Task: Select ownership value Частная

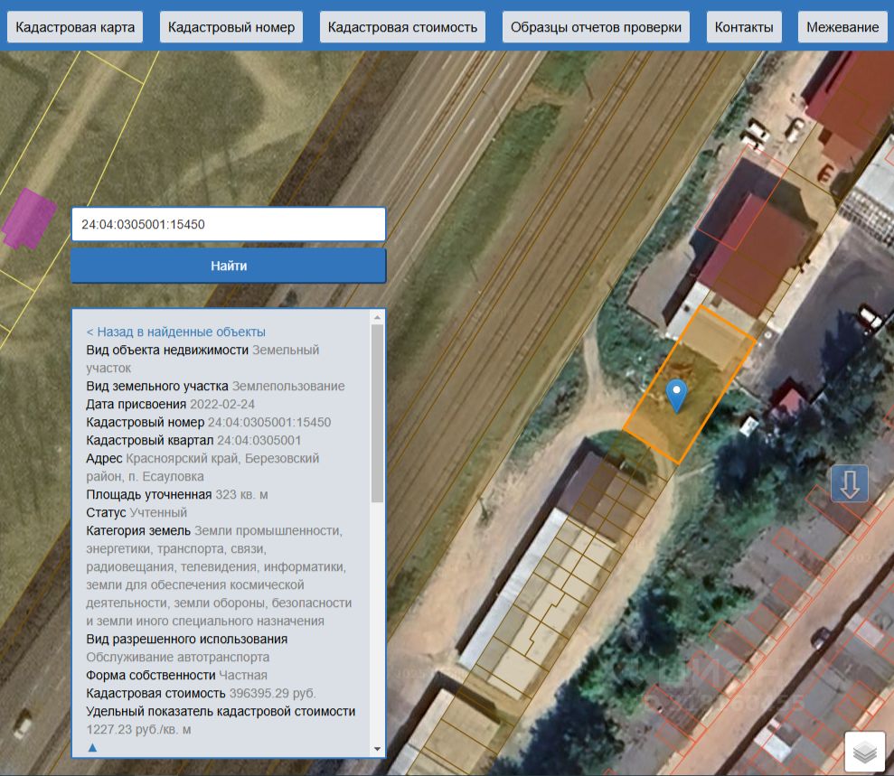Action: click(x=243, y=675)
